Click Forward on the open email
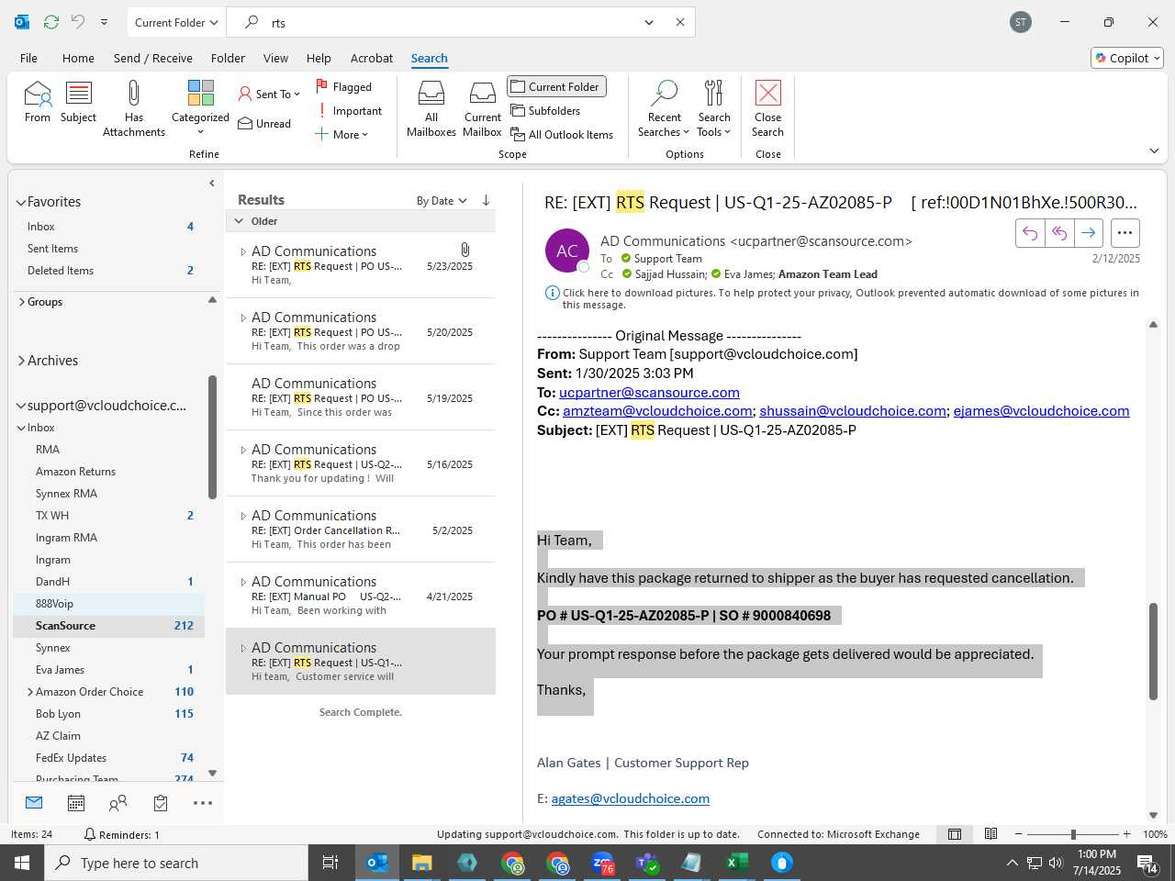 click(x=1089, y=233)
